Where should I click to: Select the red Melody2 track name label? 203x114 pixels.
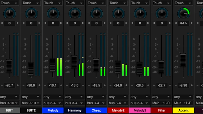118,110
